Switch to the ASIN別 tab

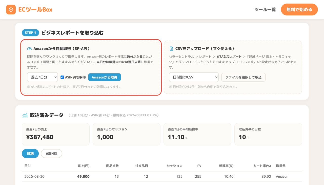pos(51,154)
